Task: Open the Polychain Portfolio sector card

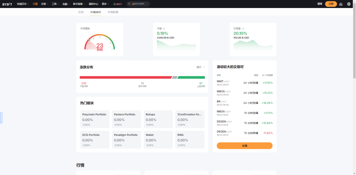Action: tap(95, 119)
